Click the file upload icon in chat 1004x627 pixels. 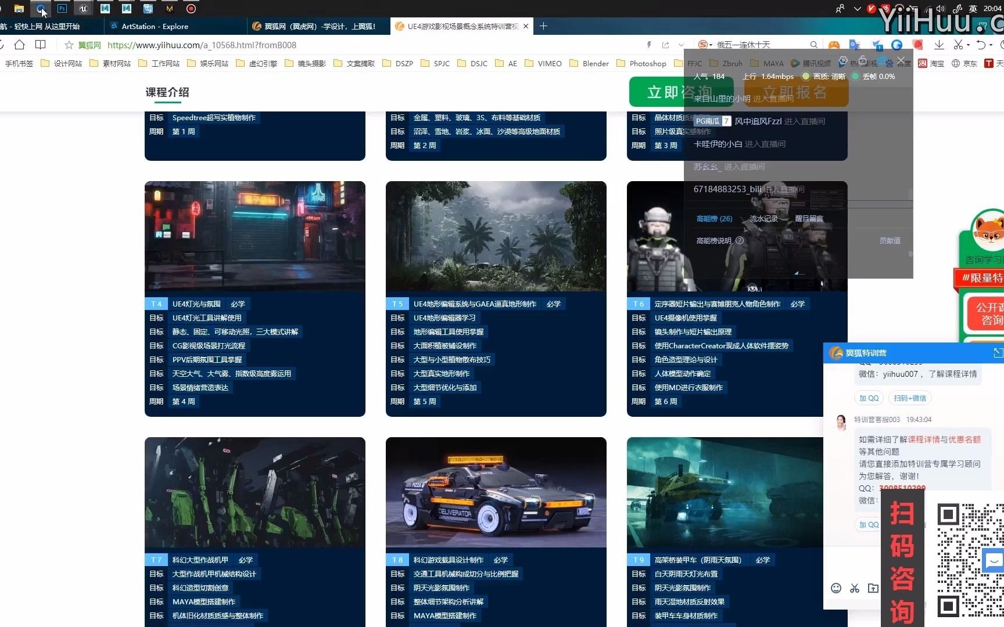(873, 588)
